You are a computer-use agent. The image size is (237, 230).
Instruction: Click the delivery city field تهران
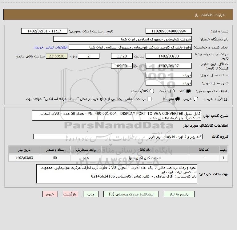[169, 83]
